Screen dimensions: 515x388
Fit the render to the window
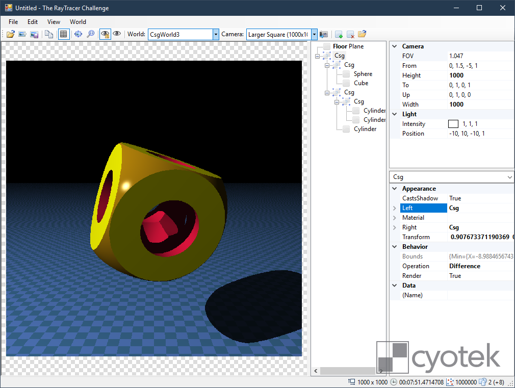coord(78,34)
